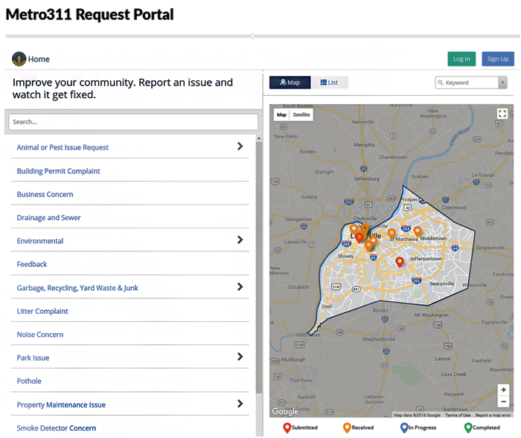Select the Map type button on the map
The height and width of the screenshot is (438, 521).
[x=281, y=115]
